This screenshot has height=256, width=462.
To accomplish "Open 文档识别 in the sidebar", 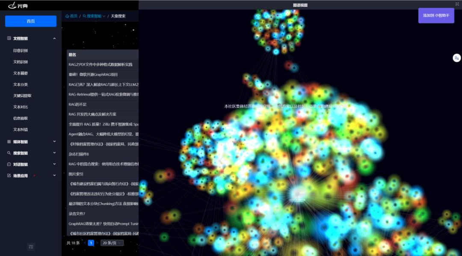I will 21,62.
